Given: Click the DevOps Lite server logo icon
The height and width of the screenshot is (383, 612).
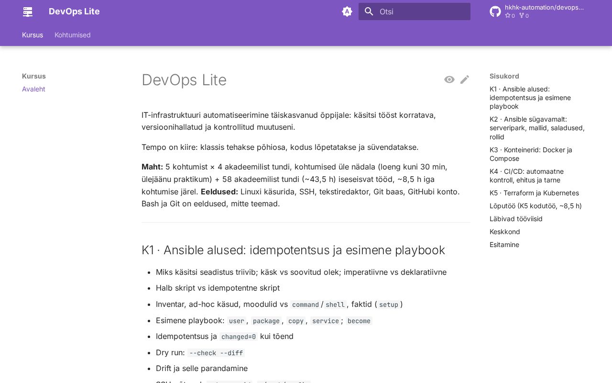Looking at the screenshot, I should pos(28,11).
